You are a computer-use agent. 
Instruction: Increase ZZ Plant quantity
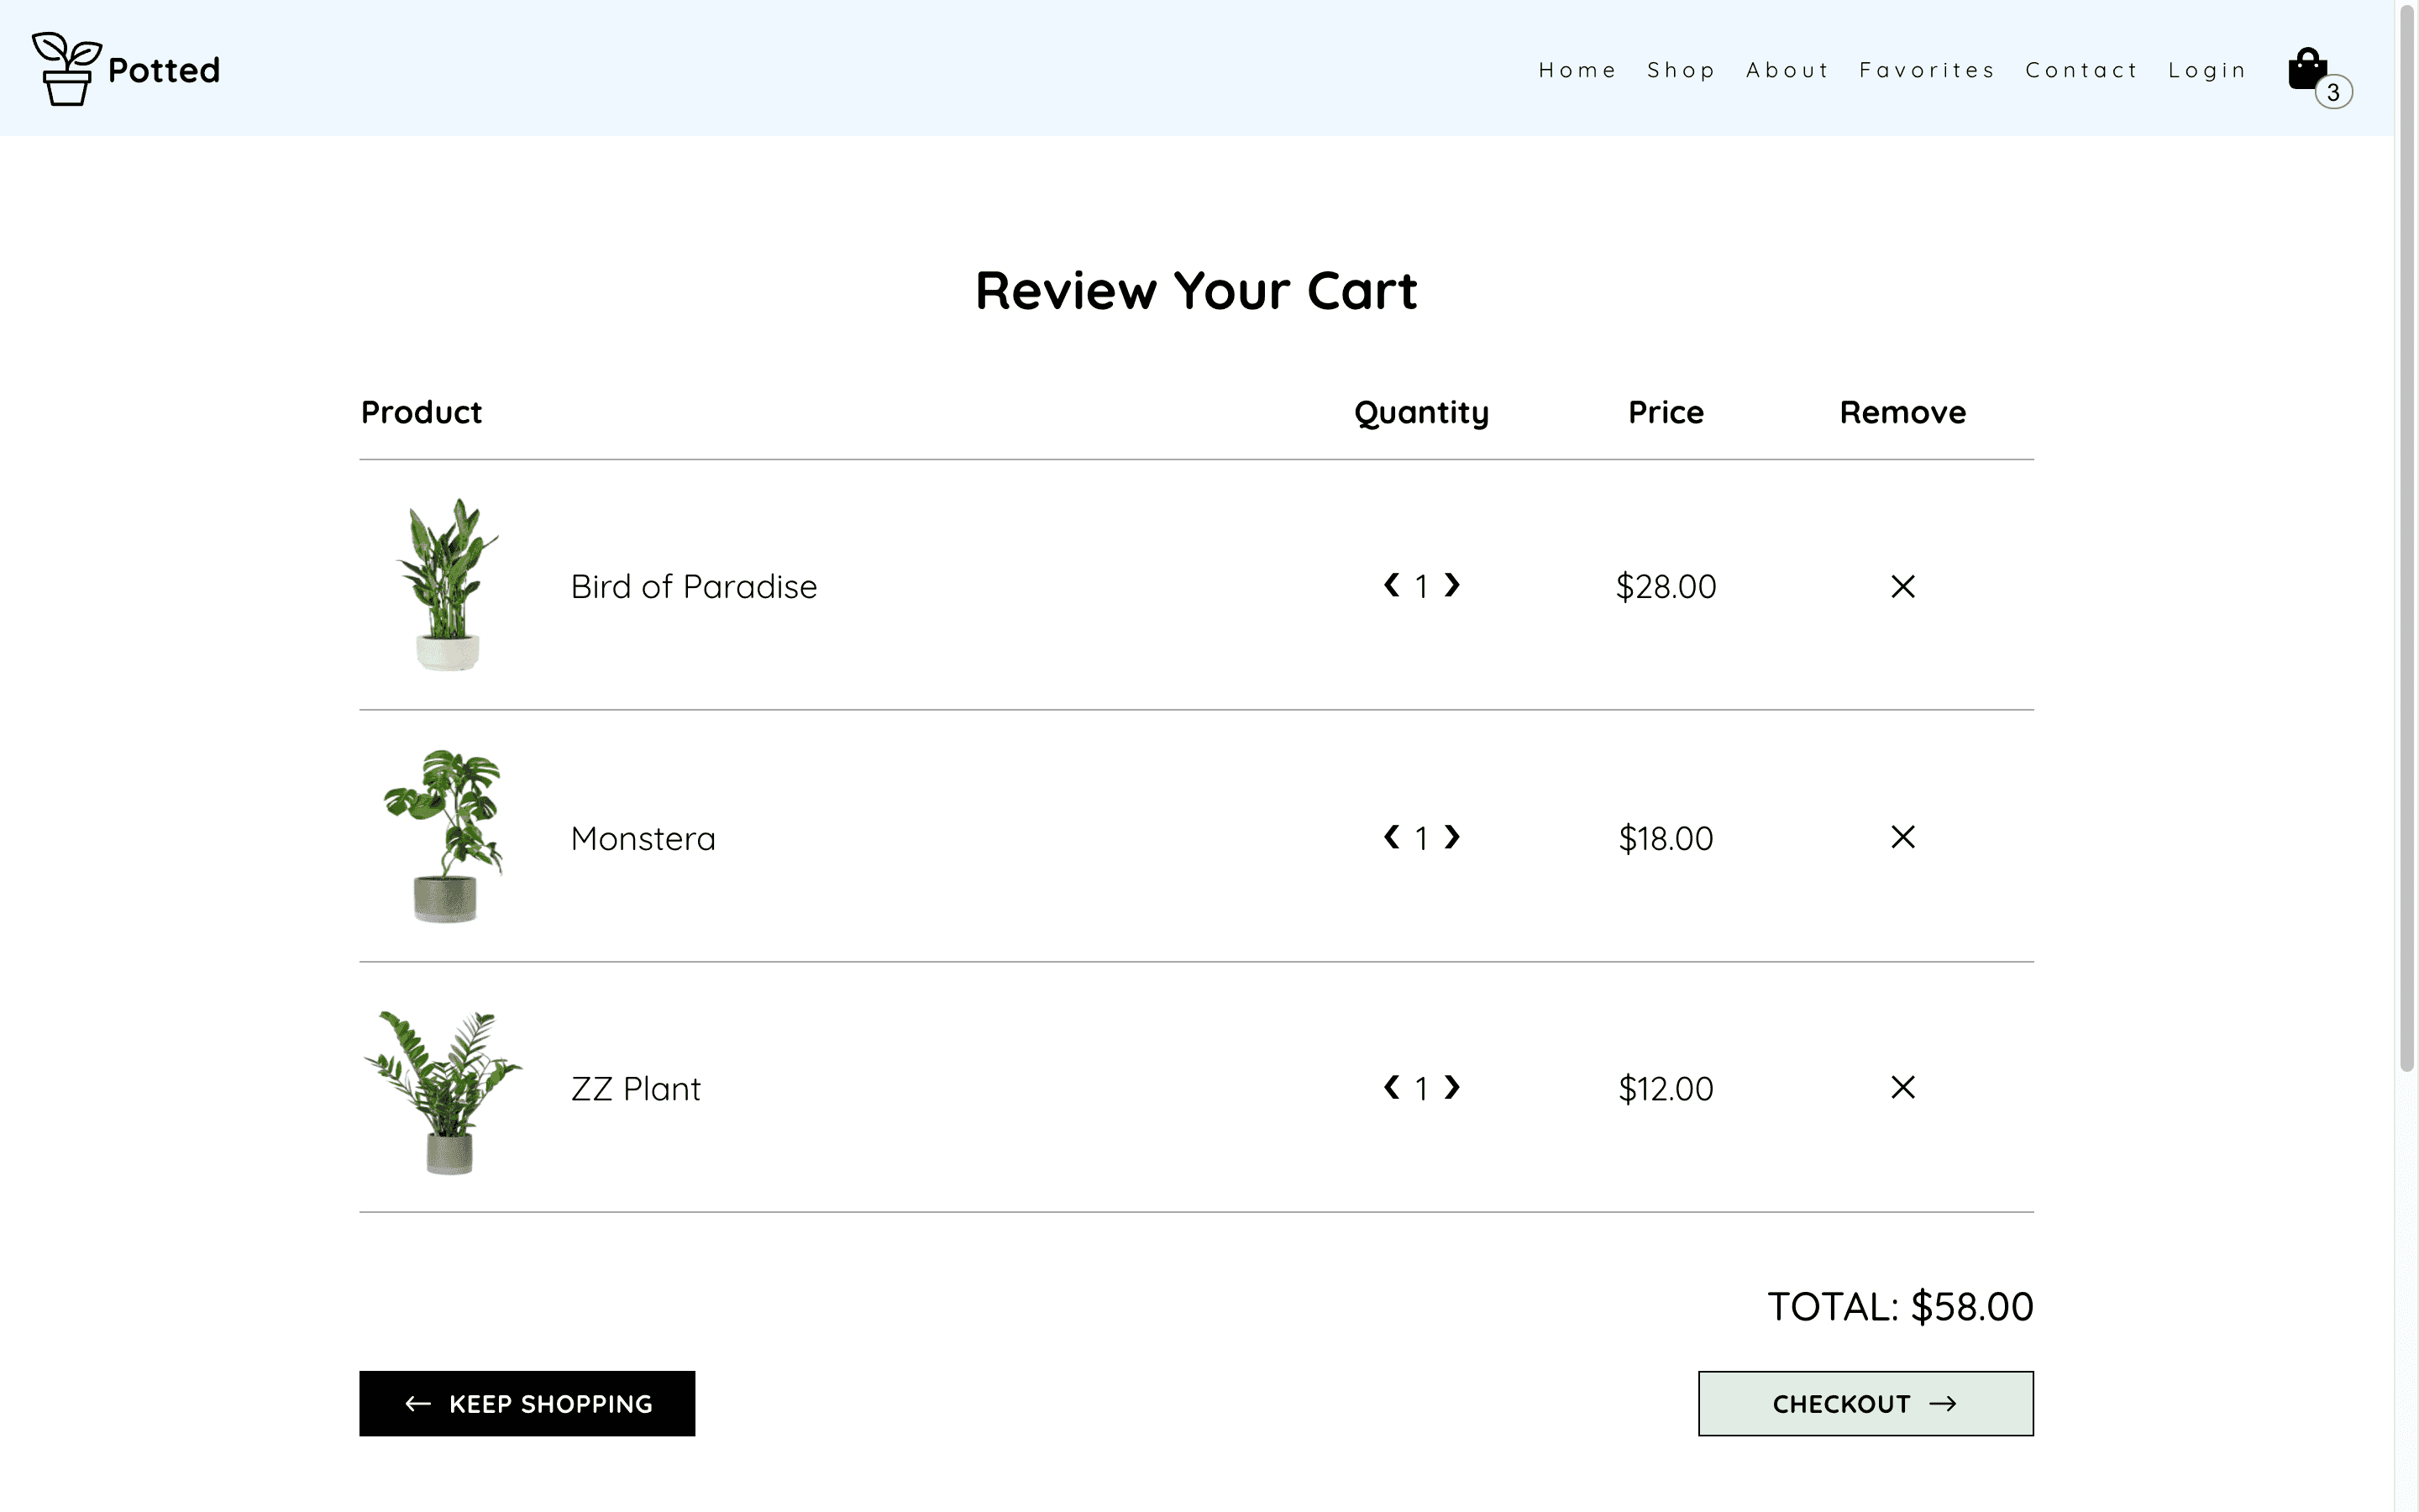tap(1452, 1087)
